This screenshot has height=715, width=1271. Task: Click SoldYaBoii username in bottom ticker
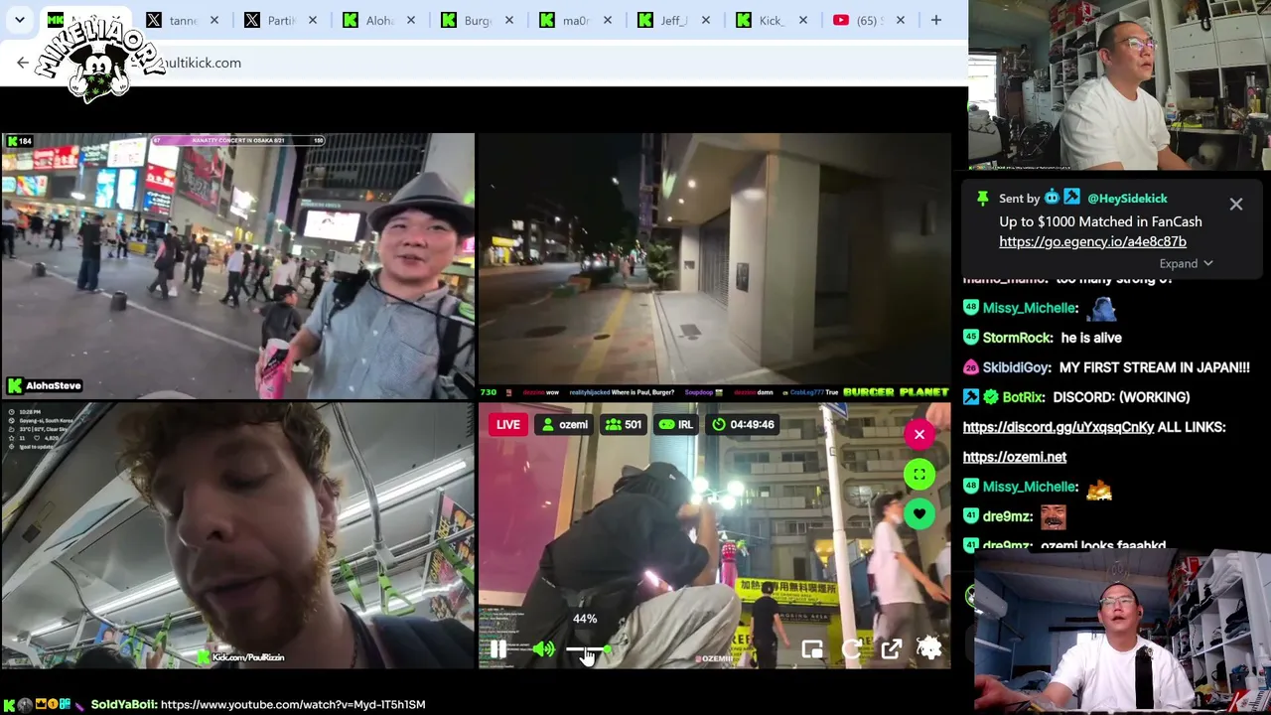[124, 705]
